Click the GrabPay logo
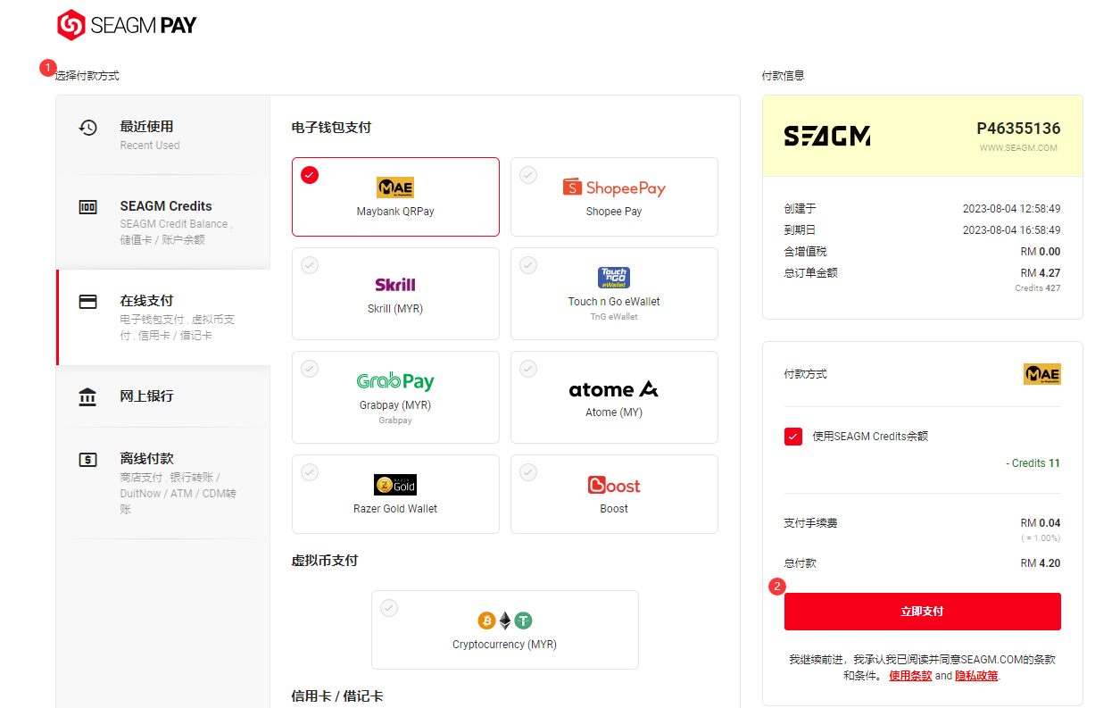 (x=395, y=381)
